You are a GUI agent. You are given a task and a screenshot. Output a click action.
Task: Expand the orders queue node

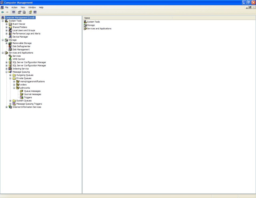[14, 85]
